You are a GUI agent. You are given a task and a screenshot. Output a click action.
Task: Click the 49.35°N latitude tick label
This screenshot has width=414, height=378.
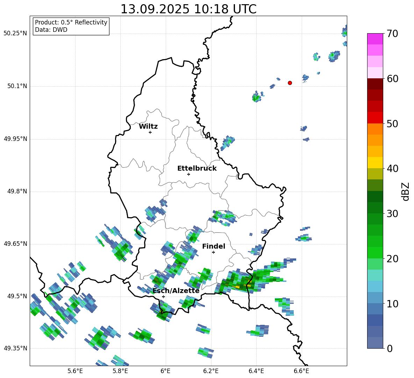pyautogui.click(x=15, y=348)
